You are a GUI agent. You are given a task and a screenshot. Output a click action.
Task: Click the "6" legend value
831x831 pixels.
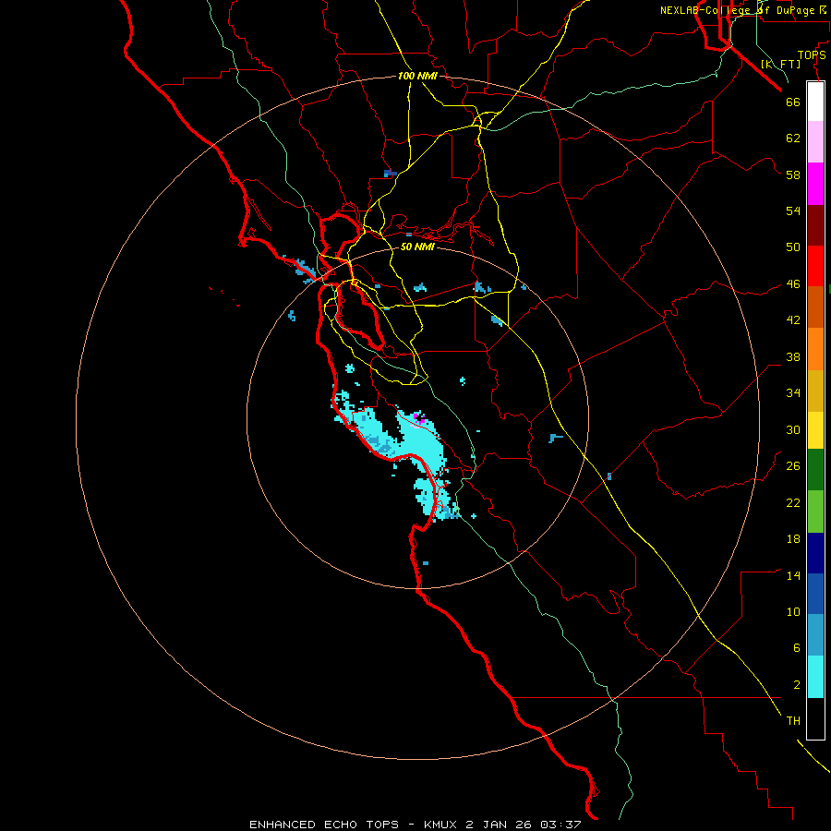point(797,648)
